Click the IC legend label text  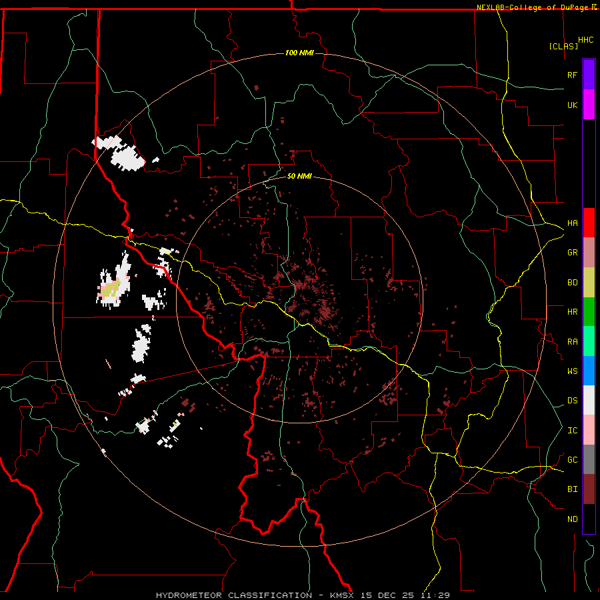pos(573,431)
